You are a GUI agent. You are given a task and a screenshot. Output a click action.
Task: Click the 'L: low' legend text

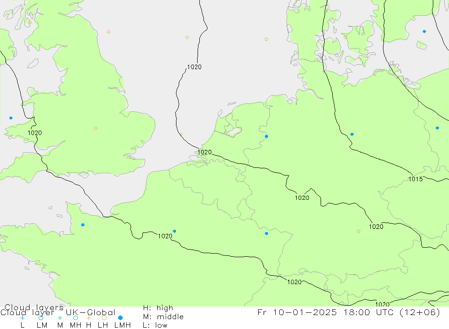point(155,325)
